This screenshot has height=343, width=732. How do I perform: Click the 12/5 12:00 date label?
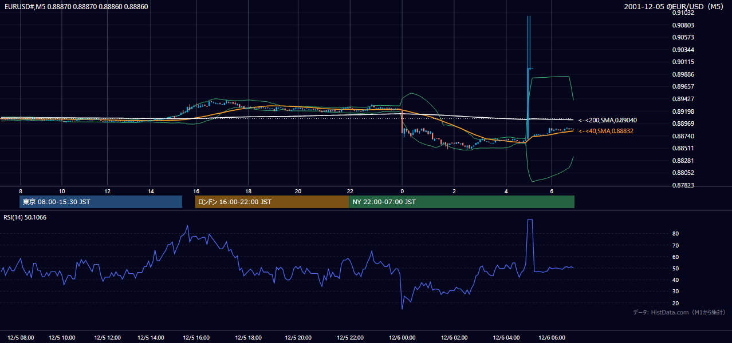tap(107, 337)
